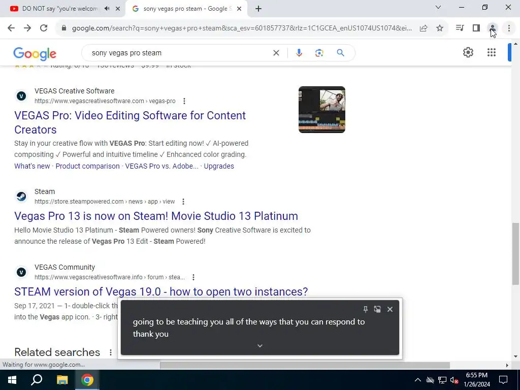The image size is (520, 390).
Task: View site information padlock icon
Action: click(63, 28)
